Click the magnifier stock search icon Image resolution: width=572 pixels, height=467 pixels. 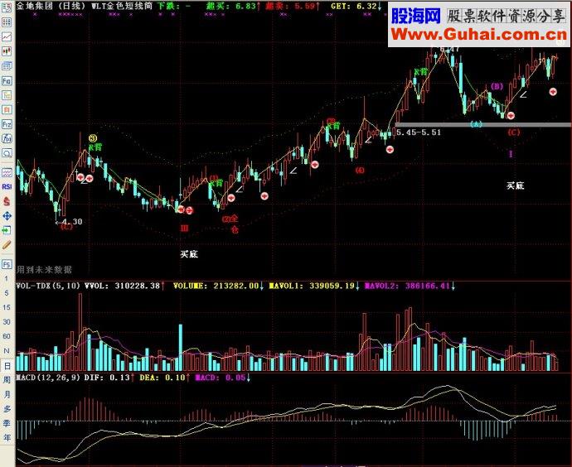tap(7, 153)
